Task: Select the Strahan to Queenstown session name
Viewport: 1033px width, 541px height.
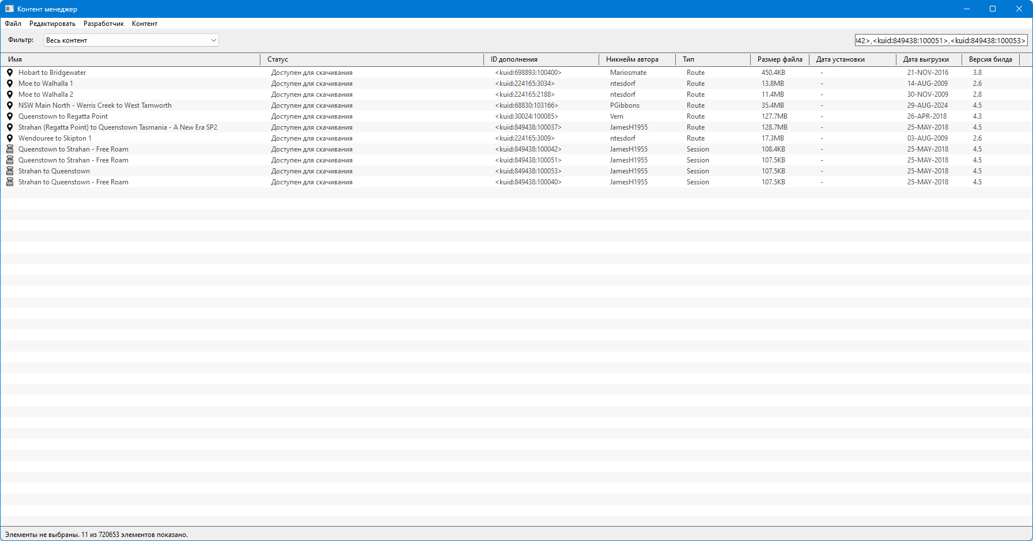Action: (x=54, y=171)
